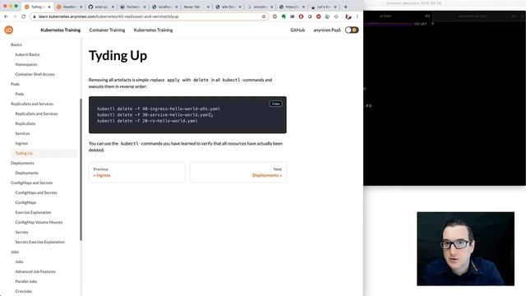Click the presenter webcam thumbnail
526x296 pixels.
pos(466,248)
